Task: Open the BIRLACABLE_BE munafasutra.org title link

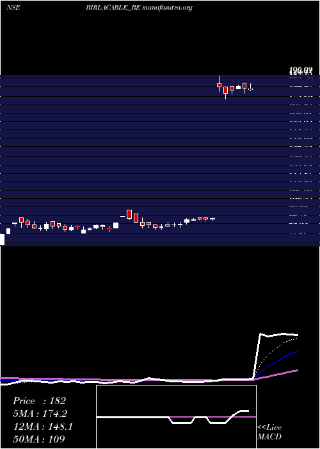Action: click(x=139, y=8)
